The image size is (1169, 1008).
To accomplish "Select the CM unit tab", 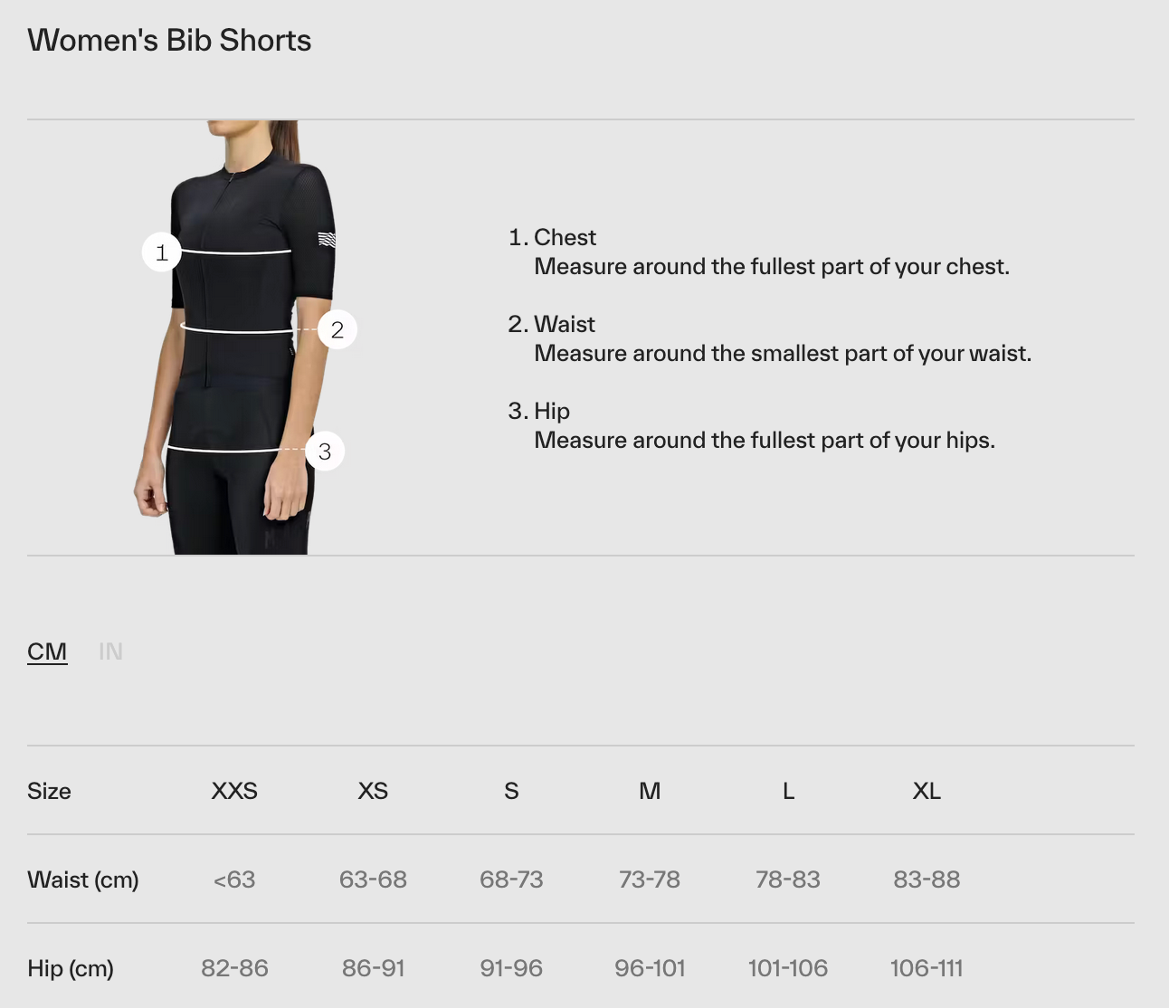I will tap(47, 651).
